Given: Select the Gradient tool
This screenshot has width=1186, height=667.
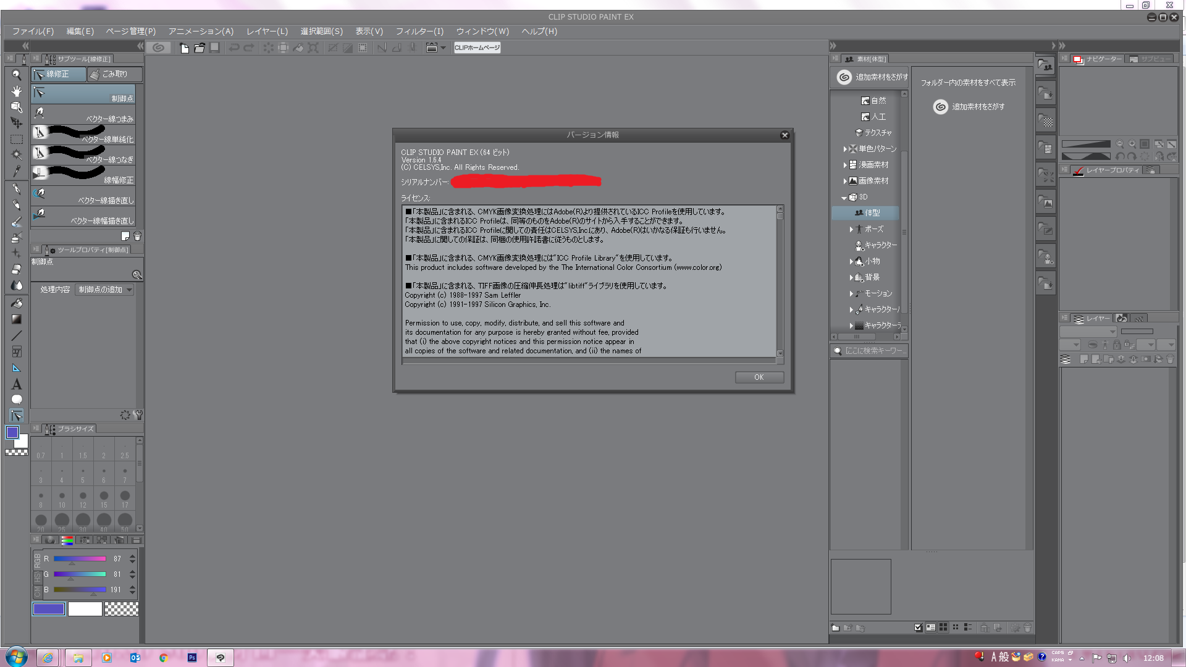Looking at the screenshot, I should 17,319.
